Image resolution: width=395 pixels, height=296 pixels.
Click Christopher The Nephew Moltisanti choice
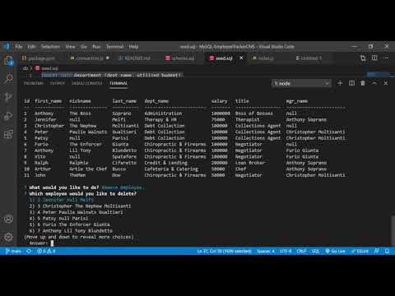coord(80,206)
